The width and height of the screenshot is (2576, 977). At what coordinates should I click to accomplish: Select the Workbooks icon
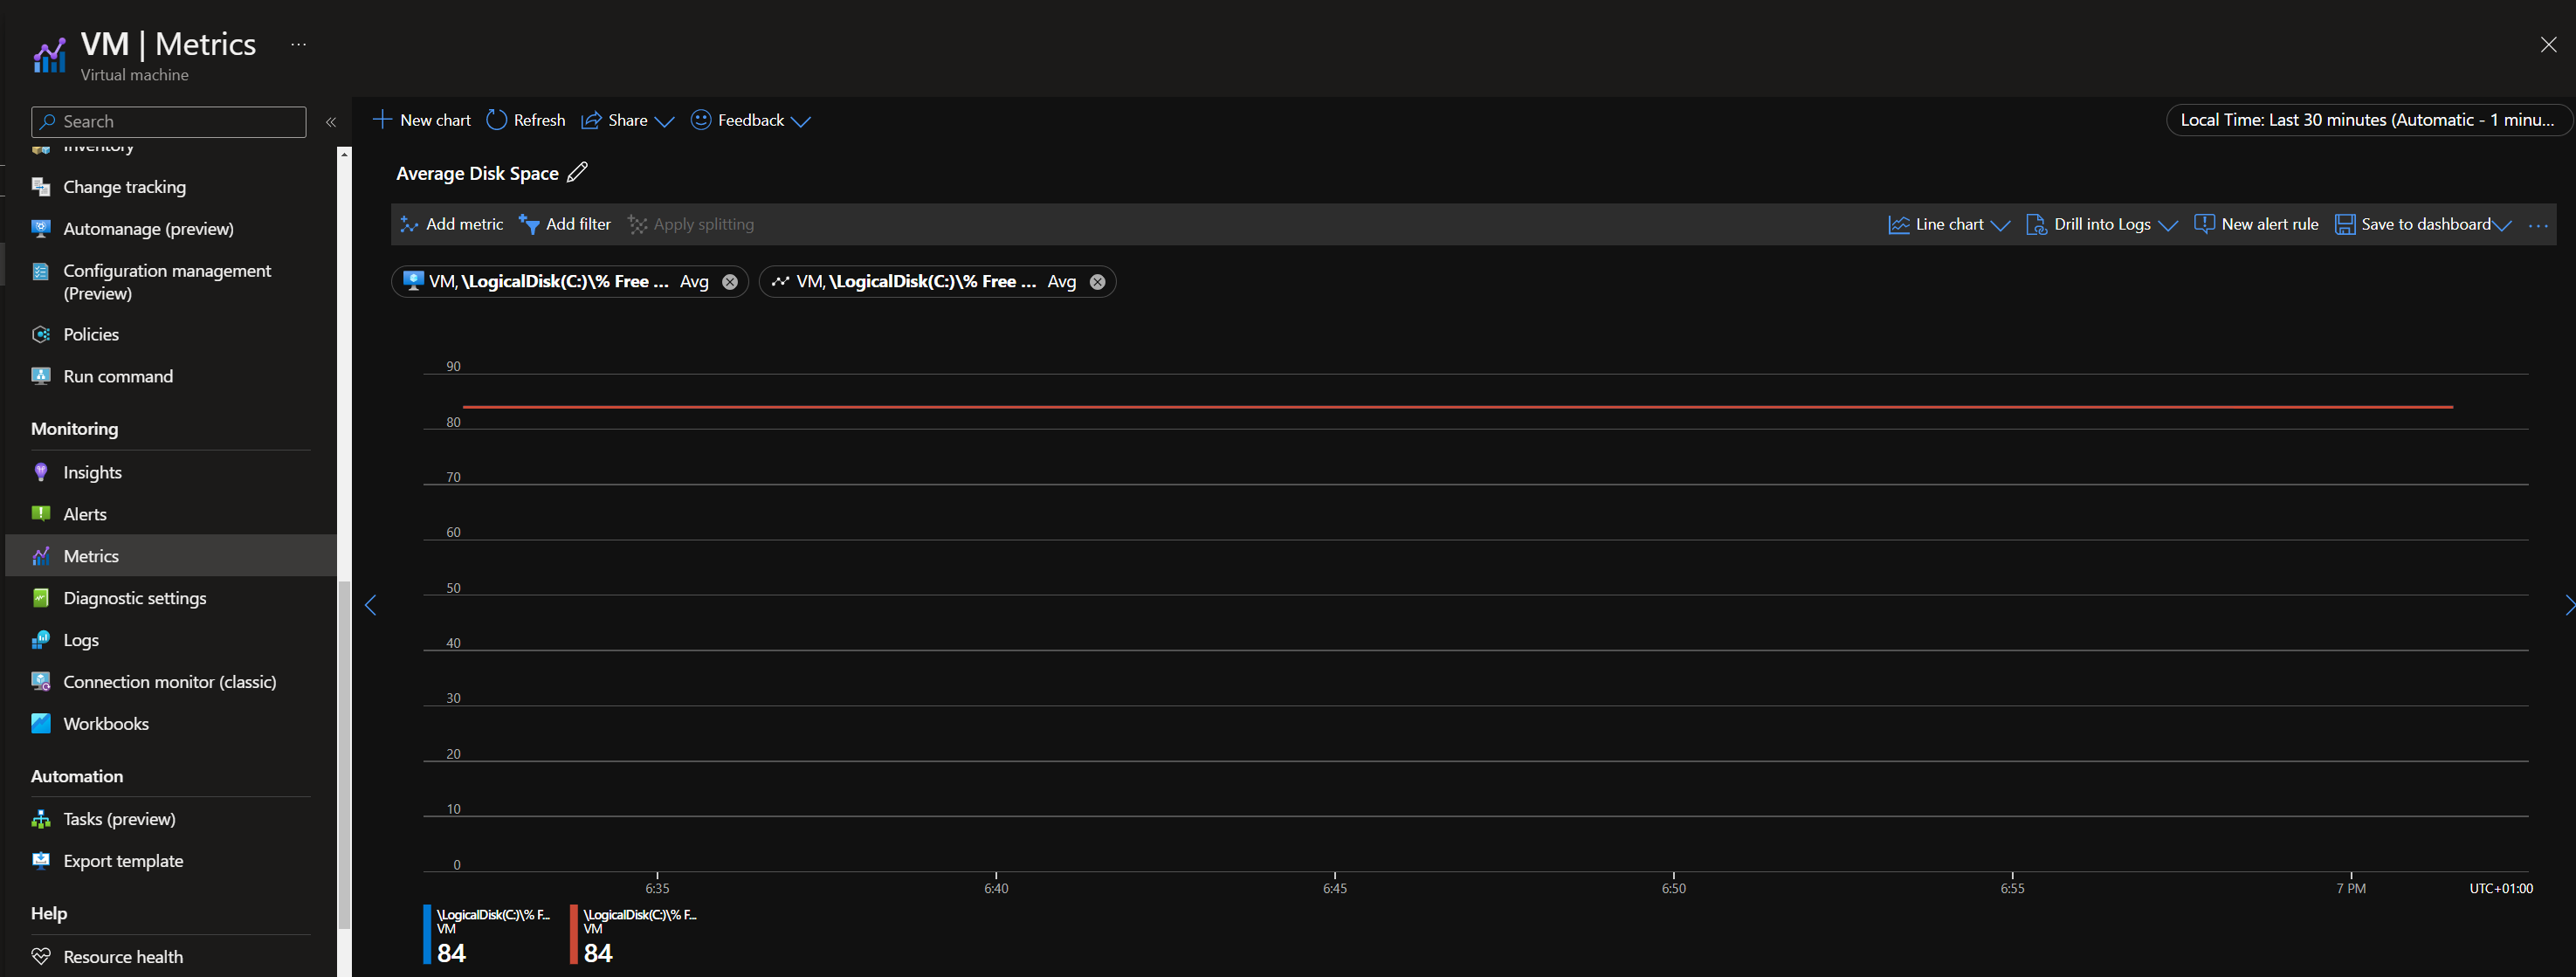(x=41, y=723)
